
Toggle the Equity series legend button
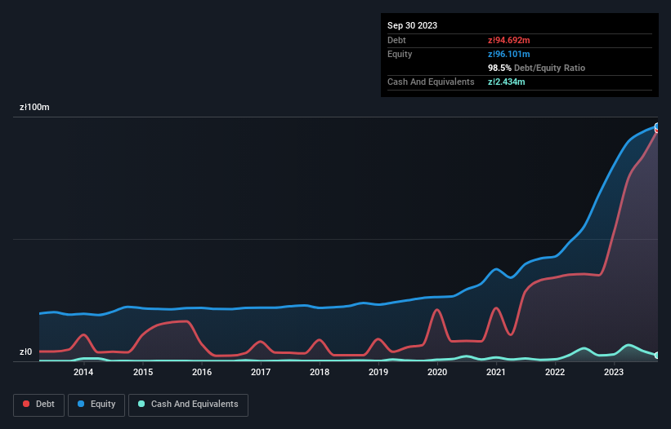[x=96, y=405]
